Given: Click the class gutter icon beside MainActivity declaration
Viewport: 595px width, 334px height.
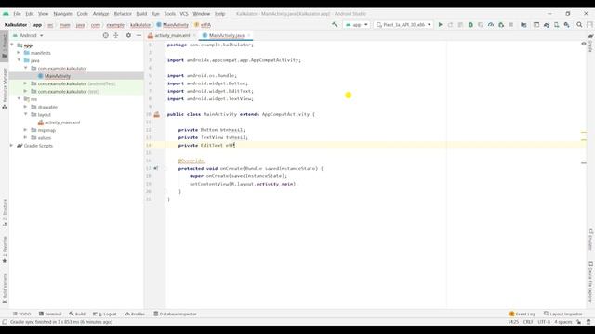Looking at the screenshot, I should click(x=157, y=114).
